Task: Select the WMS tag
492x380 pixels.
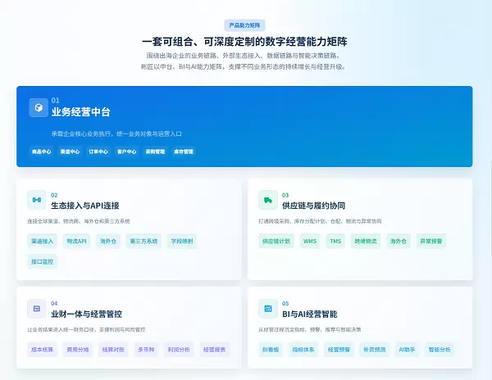Action: (310, 242)
